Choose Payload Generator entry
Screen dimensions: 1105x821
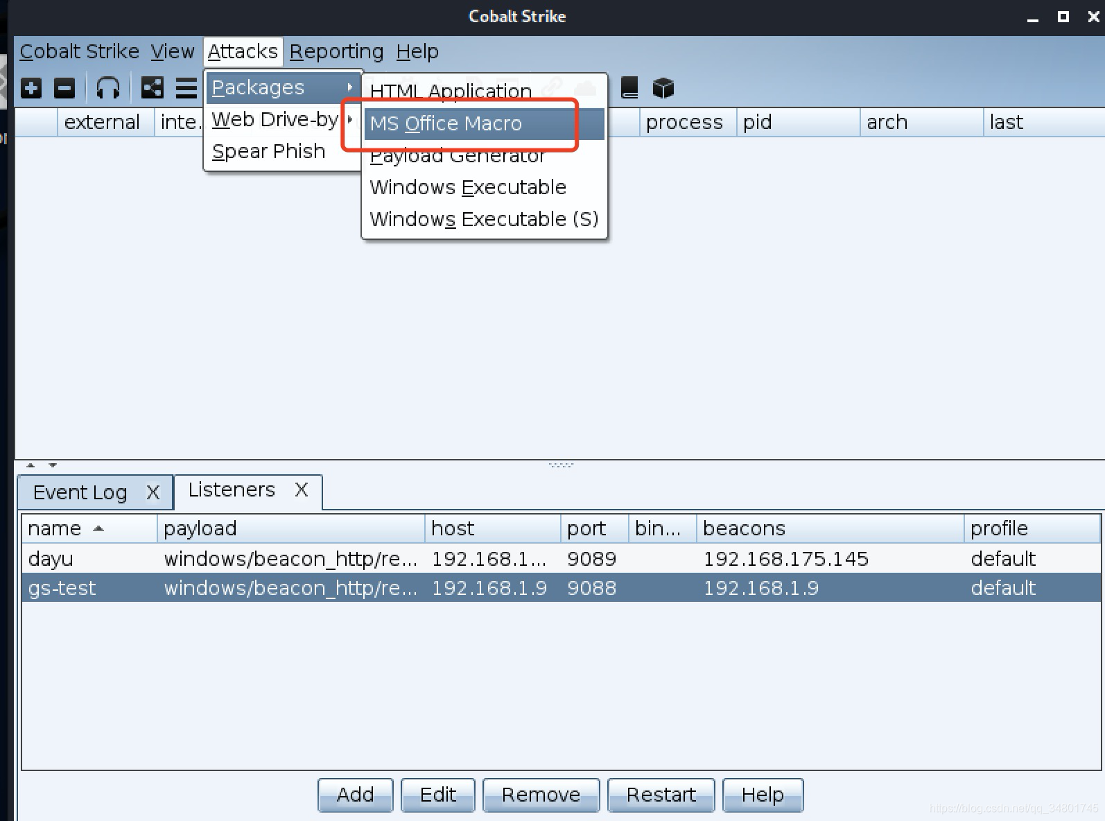pyautogui.click(x=485, y=155)
